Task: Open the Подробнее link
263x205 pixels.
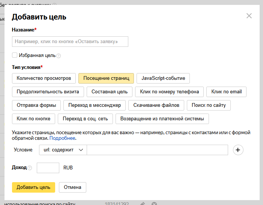Action: (62, 138)
